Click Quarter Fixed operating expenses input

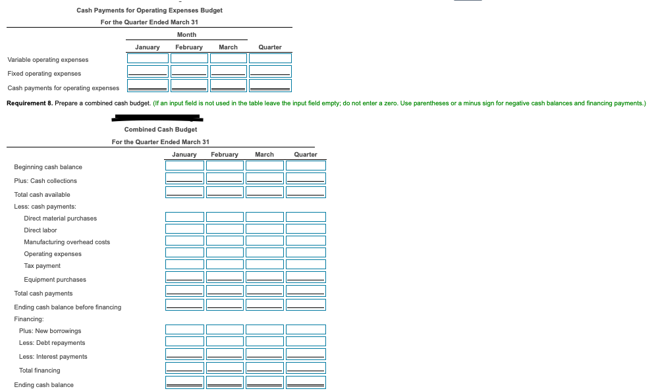[270, 71]
